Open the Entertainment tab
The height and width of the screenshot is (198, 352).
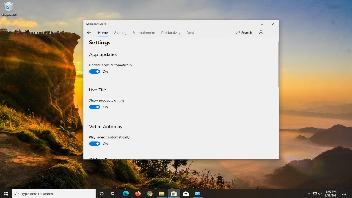pos(144,32)
